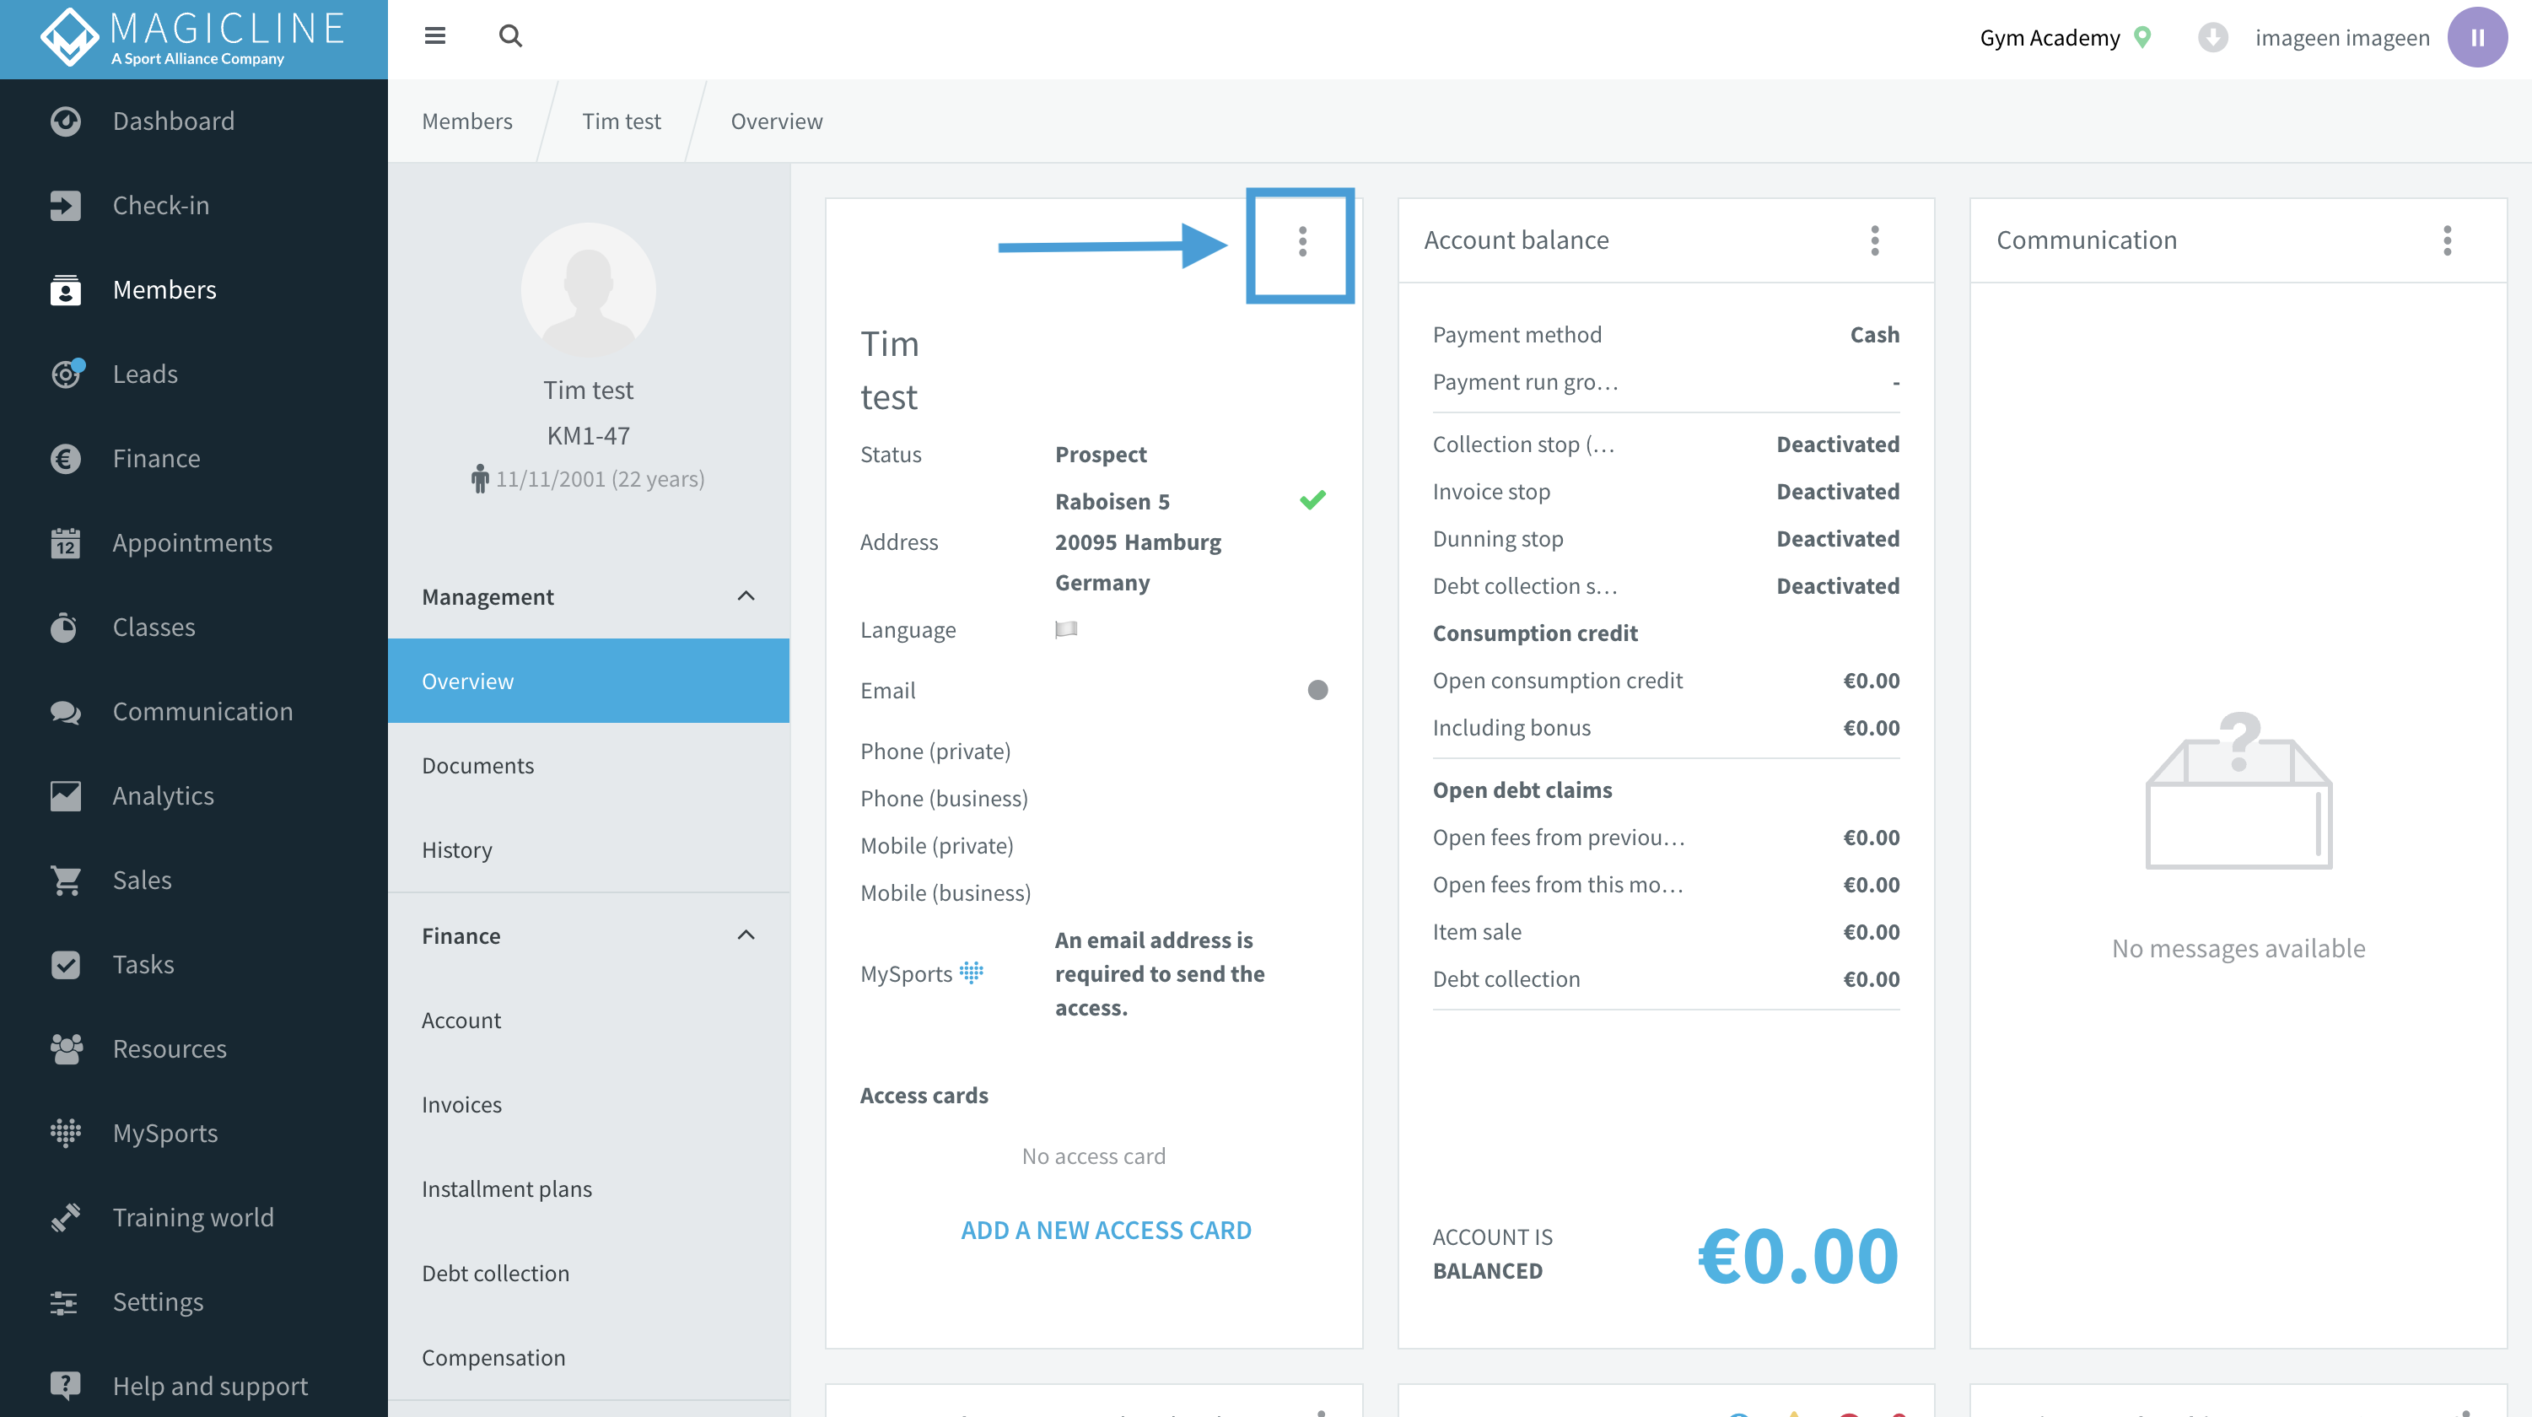Screen dimensions: 2532x1417
Task: Click the Classes stopwatch icon
Action: [x=66, y=627]
